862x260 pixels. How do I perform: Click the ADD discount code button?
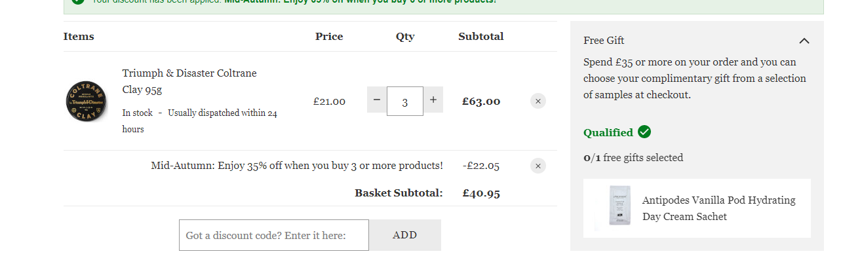point(405,235)
